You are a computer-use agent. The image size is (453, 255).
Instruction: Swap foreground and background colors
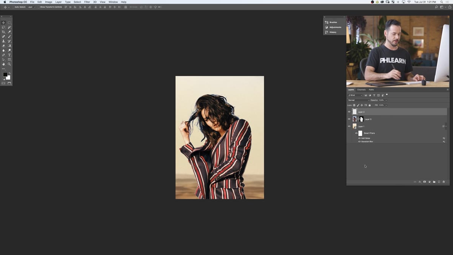[x=9, y=73]
